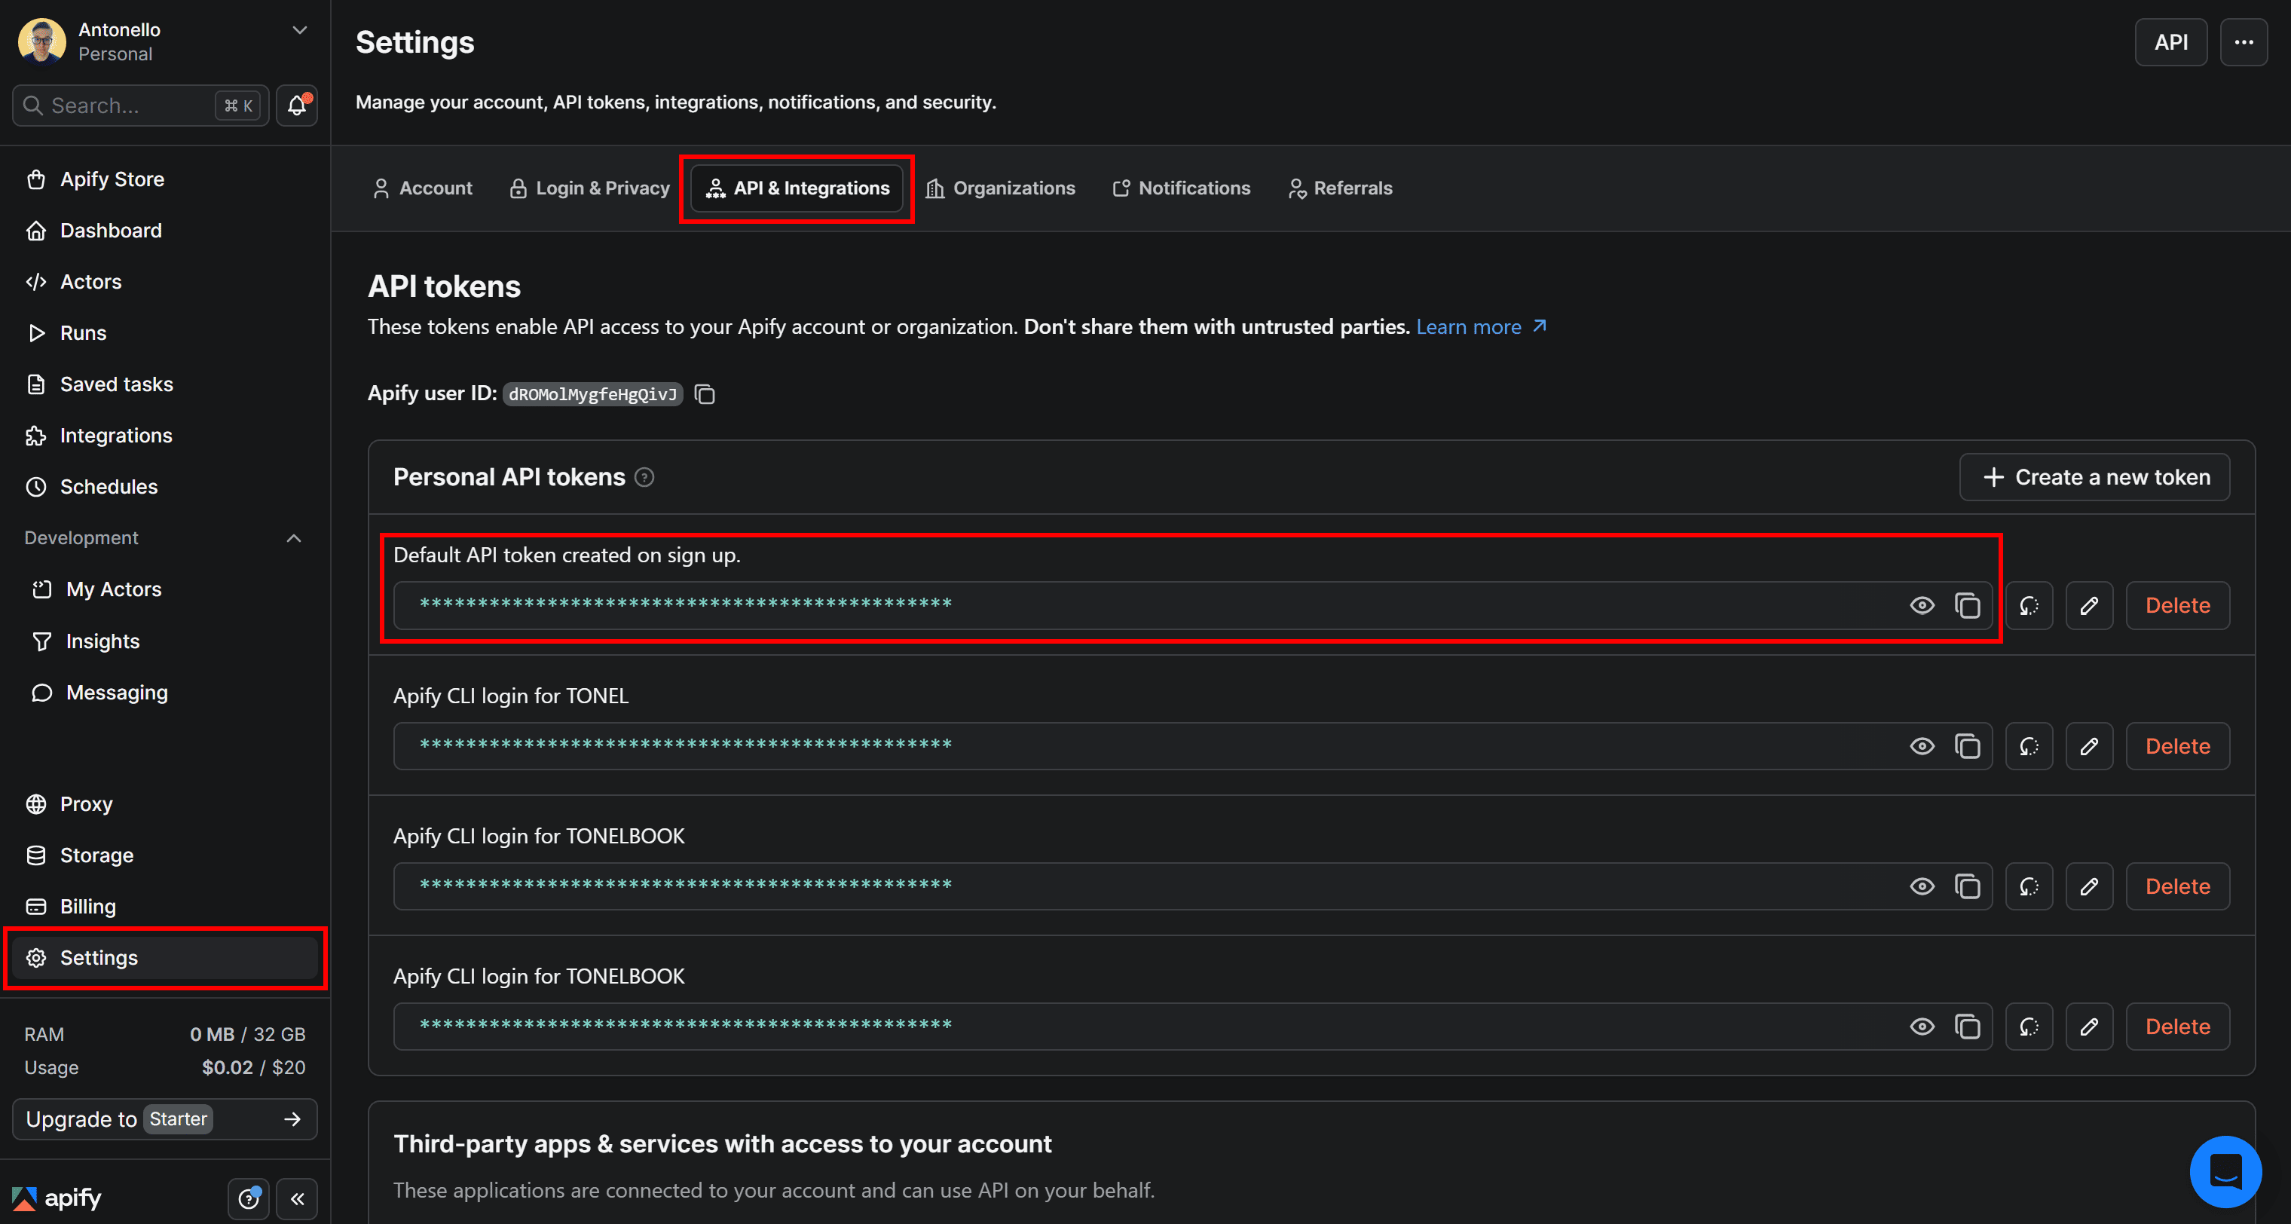Viewport: 2291px width, 1224px height.
Task: Click the apify logo
Action: [57, 1198]
